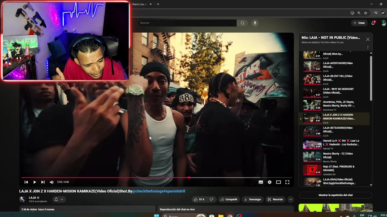
Task: Play LAJA-SETEADORA from the mix
Action: 334,131
